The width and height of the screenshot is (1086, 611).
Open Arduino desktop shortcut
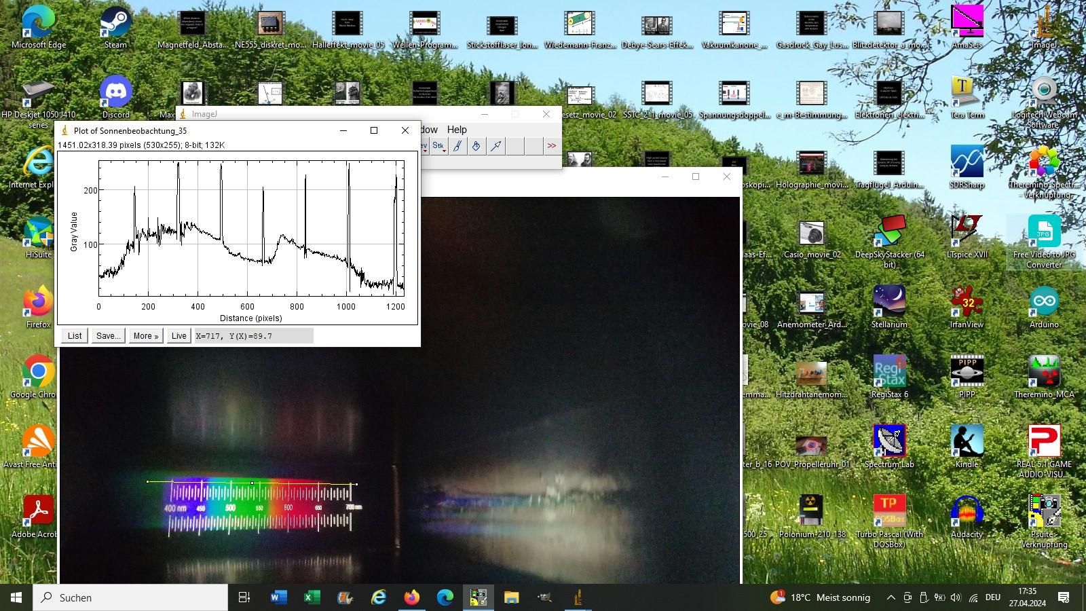point(1044,307)
